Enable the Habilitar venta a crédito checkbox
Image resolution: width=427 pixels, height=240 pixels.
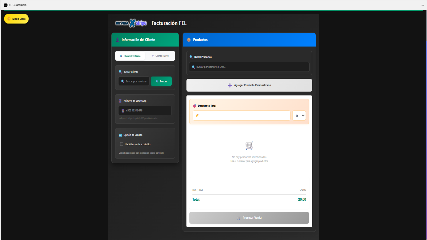(122, 144)
